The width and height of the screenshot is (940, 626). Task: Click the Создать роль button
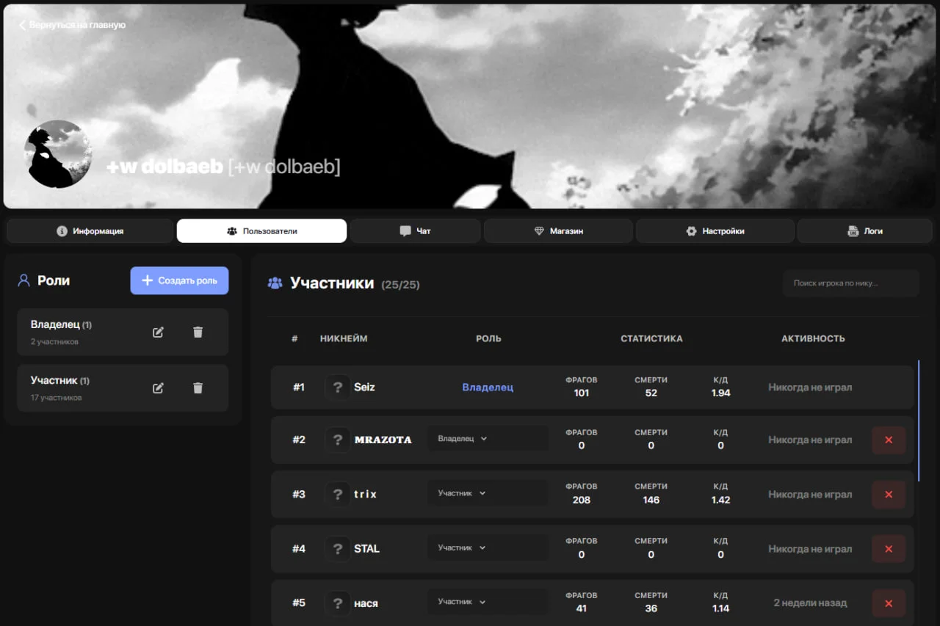point(179,280)
